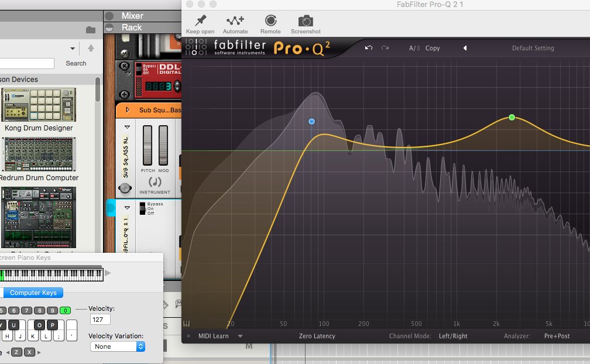Screen dimensions: 590x364
Task: Click the Velocity value field 127
Action: click(100, 320)
